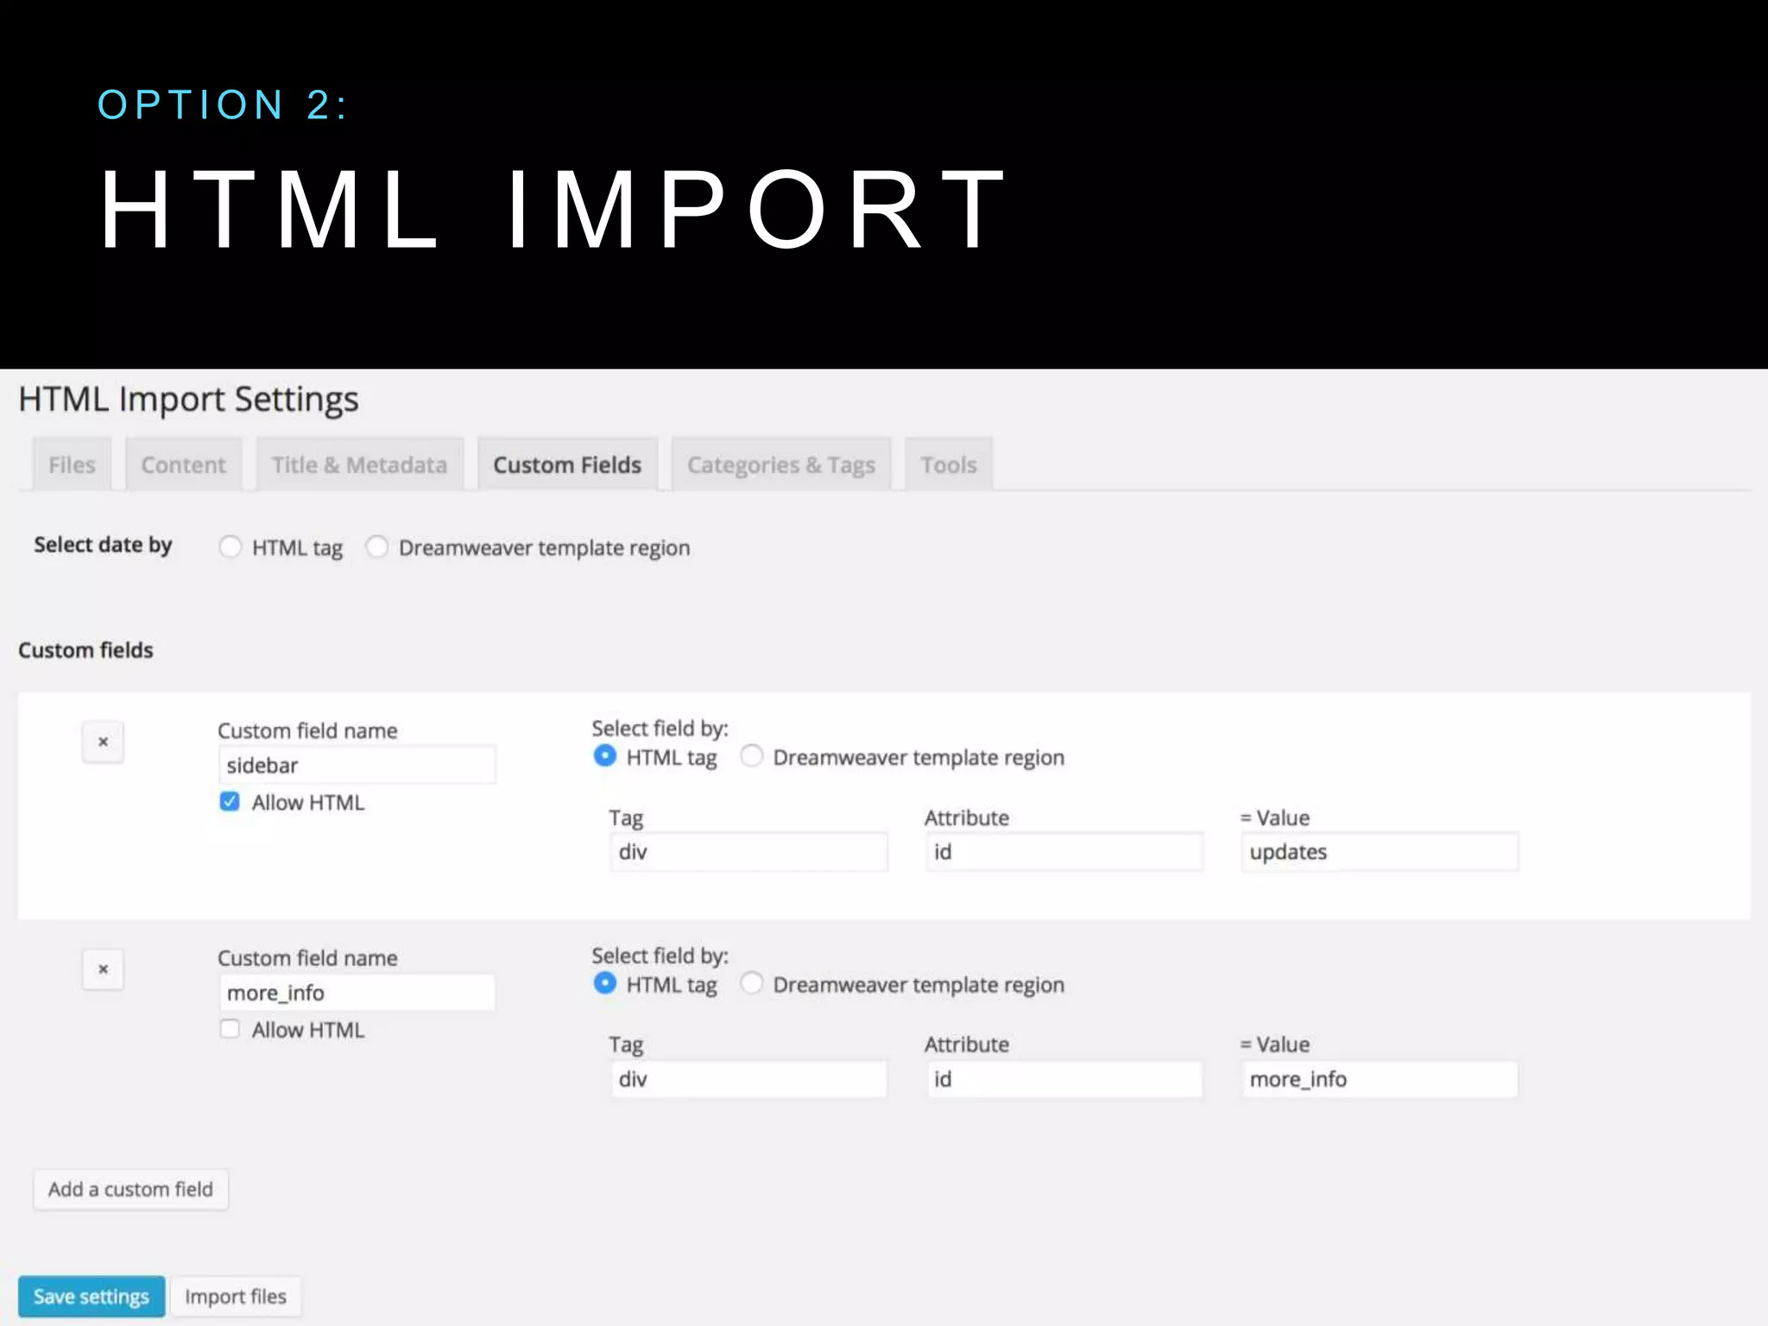The width and height of the screenshot is (1768, 1326).
Task: Switch to the Files tab
Action: point(72,464)
